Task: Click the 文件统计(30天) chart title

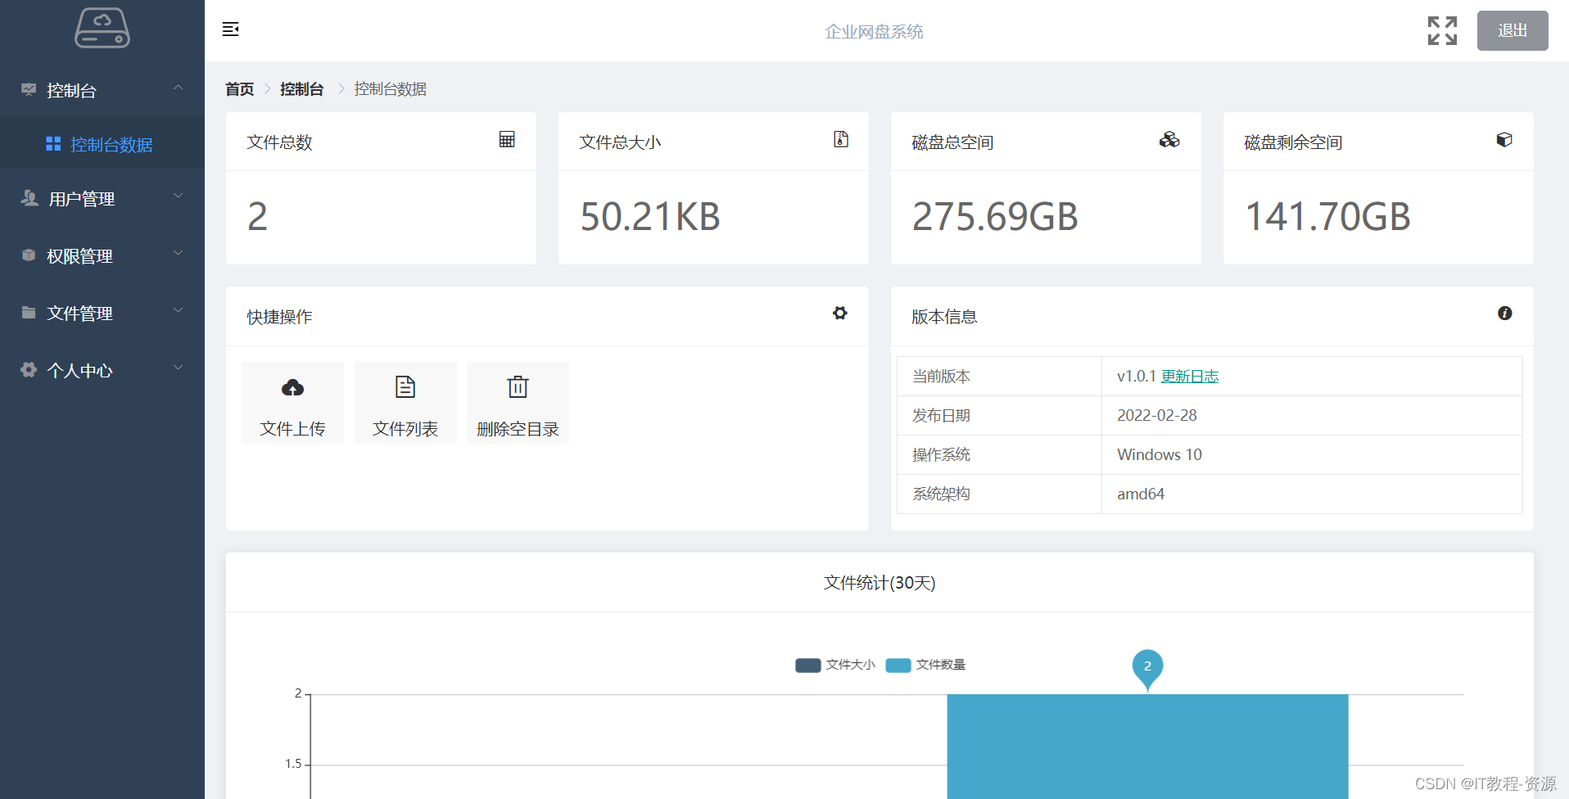Action: click(879, 583)
